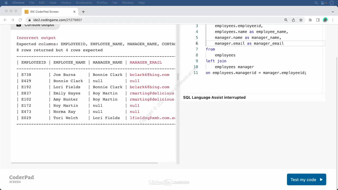338x190 pixels.
Task: Click the Lori Fields employee name in row E192
Action: point(67,87)
